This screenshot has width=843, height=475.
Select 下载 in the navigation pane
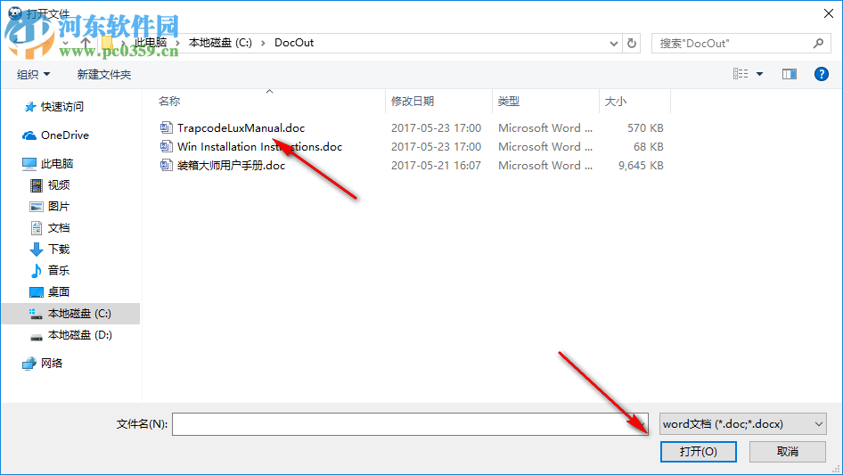[59, 249]
